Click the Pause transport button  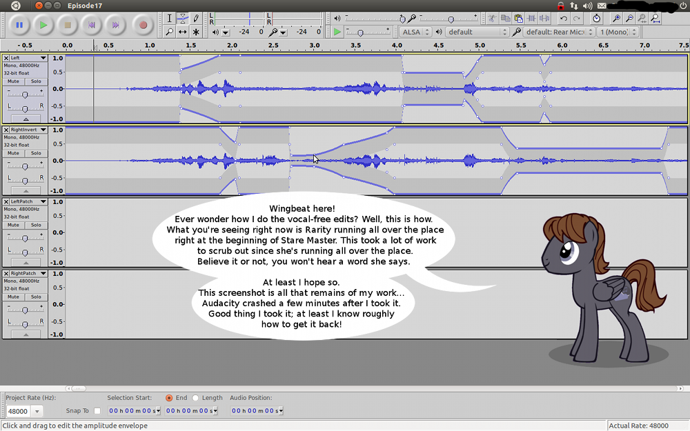pos(19,25)
